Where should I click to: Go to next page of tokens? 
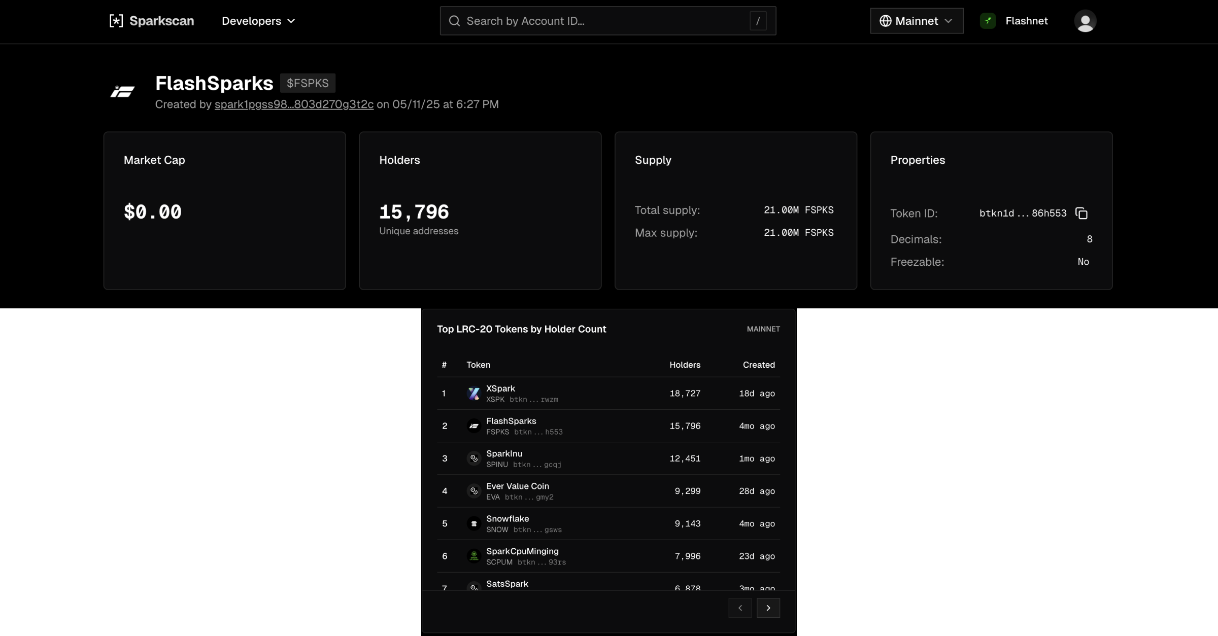pos(768,608)
